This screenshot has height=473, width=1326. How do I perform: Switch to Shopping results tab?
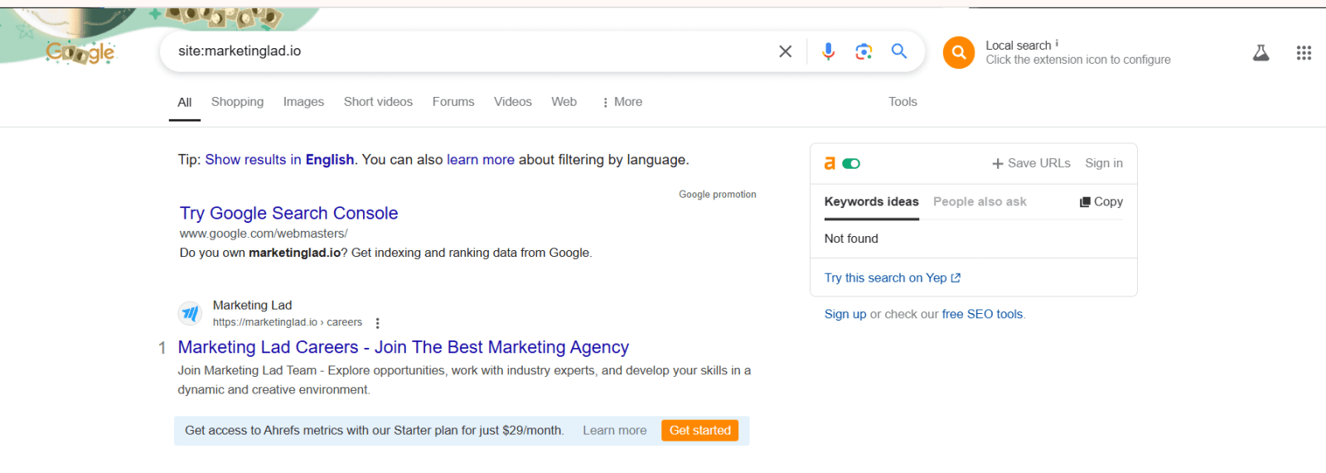coord(237,102)
